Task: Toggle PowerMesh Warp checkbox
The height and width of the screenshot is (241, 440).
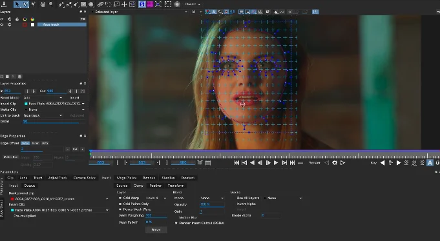Action: click(x=120, y=209)
